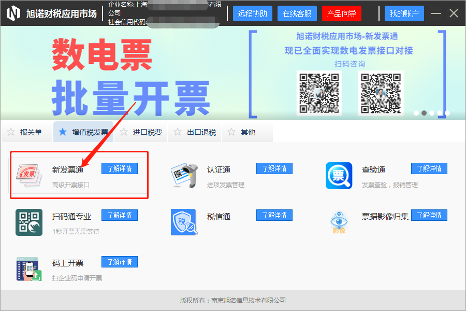Open the 码上开票 phone icon
Viewport: 466px width, 311px height.
29,268
